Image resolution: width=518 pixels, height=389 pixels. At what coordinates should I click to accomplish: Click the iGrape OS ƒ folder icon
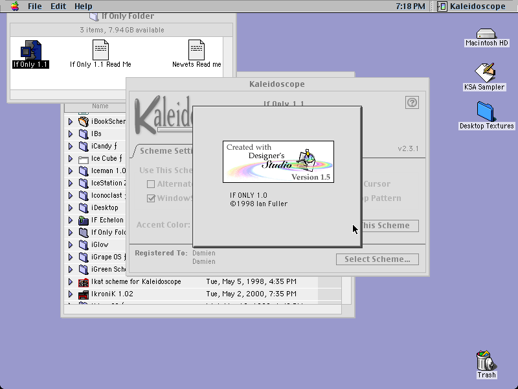point(84,257)
